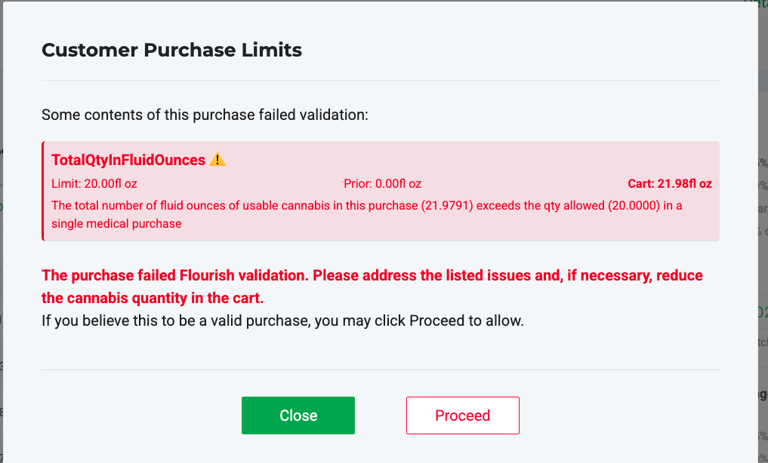Click 'Some contents of this purchase' text
This screenshot has height=463, width=768.
coord(205,115)
